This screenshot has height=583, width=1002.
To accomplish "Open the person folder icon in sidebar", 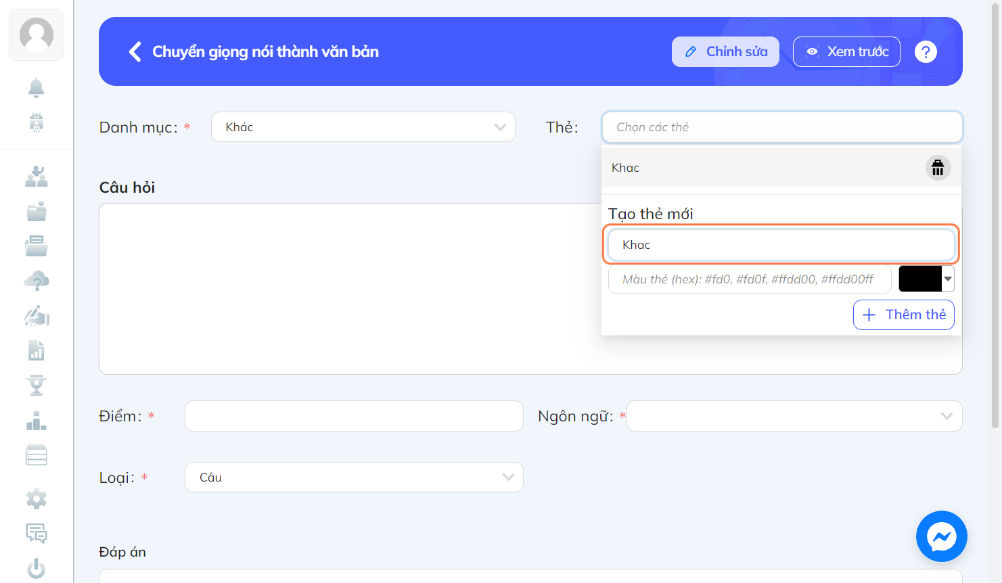I will point(37,212).
